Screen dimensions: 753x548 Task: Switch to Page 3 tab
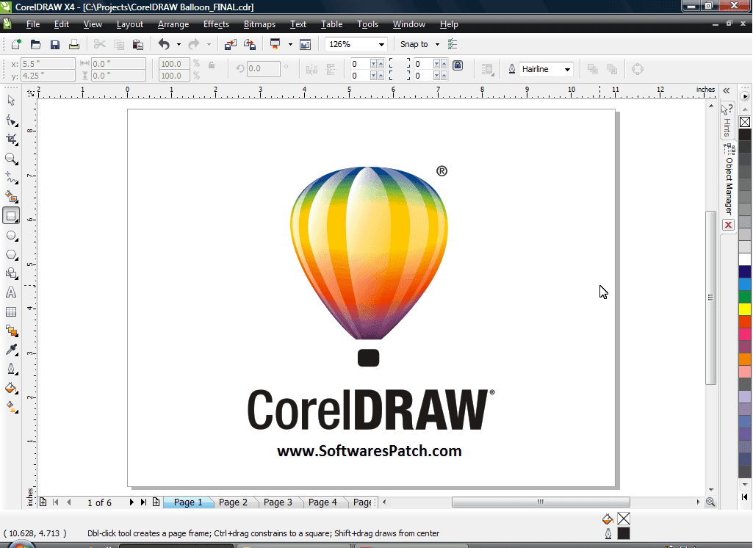point(278,502)
